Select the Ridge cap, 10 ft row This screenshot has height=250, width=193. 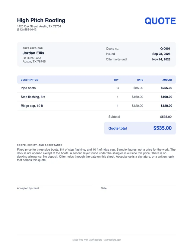pyautogui.click(x=96, y=106)
